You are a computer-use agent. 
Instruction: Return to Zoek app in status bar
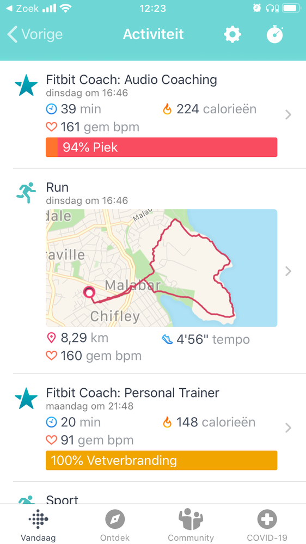22,8
